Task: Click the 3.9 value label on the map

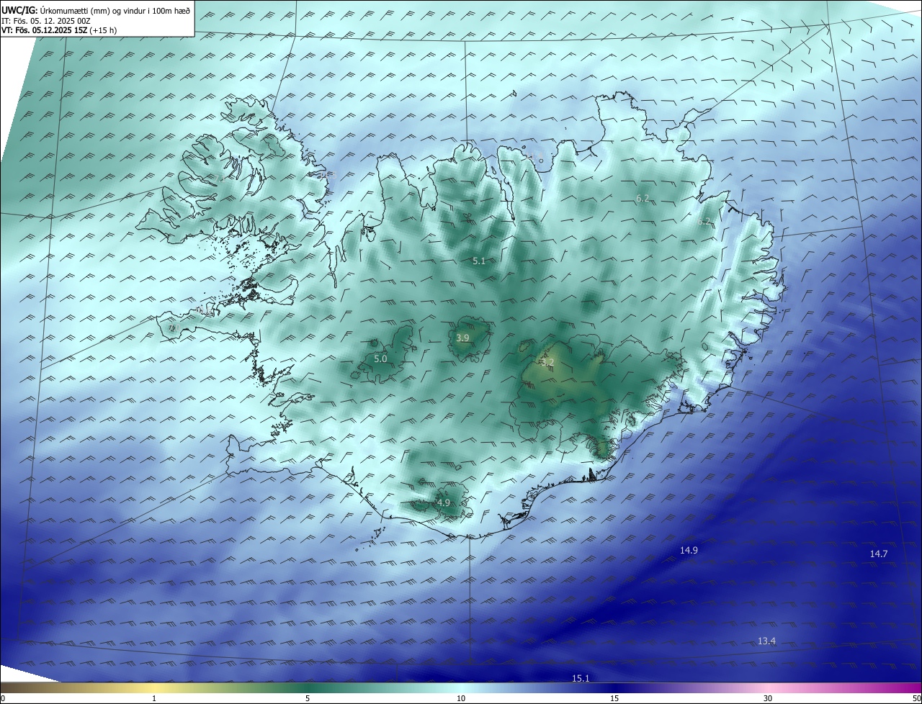Action: pos(463,338)
